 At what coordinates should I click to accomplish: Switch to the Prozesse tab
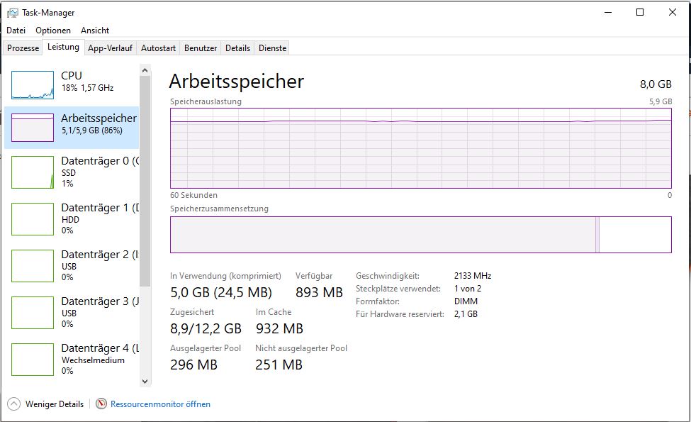coord(23,48)
